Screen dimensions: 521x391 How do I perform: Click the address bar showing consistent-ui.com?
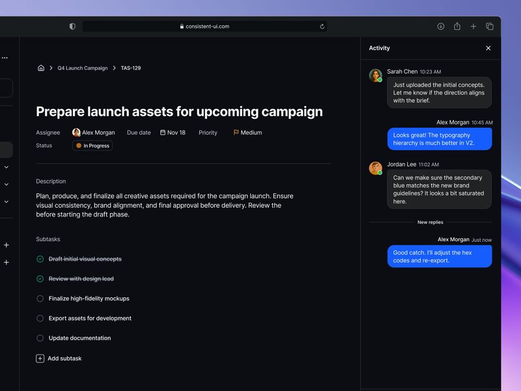(x=204, y=27)
